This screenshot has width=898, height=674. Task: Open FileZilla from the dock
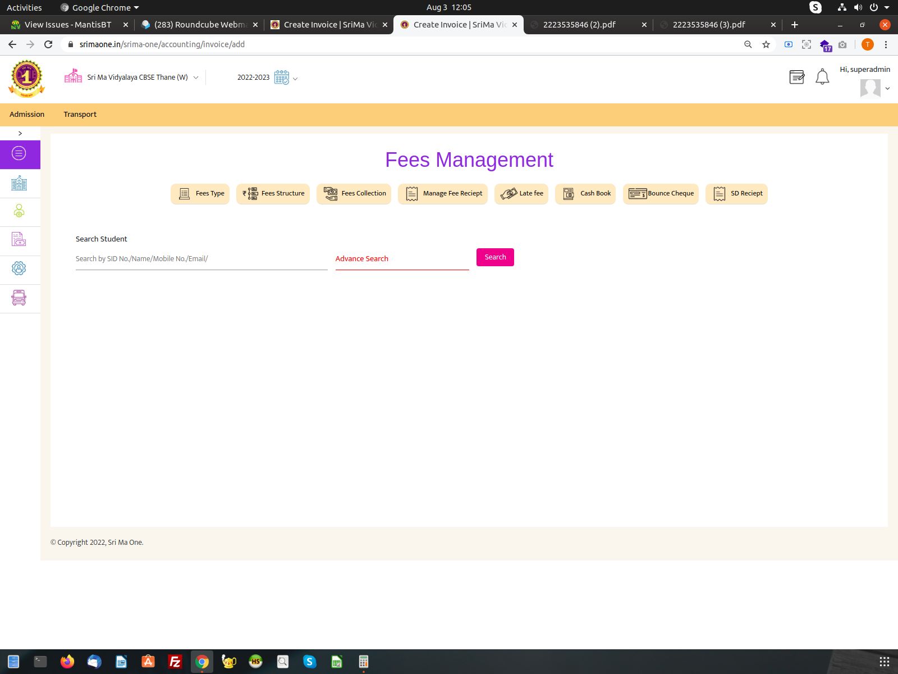pos(175,662)
